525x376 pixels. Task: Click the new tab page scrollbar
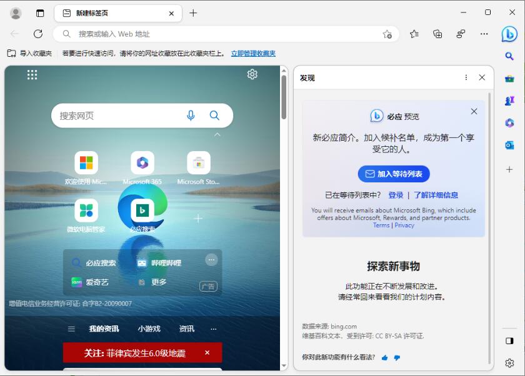click(x=284, y=97)
